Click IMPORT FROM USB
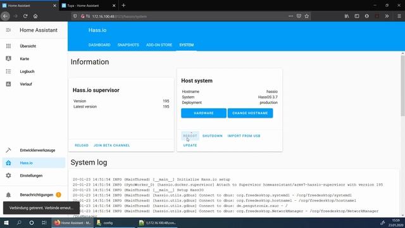405x228 pixels. click(244, 136)
